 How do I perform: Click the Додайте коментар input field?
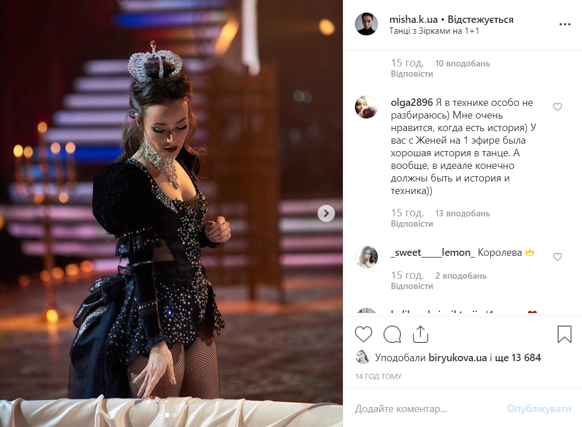coord(427,409)
